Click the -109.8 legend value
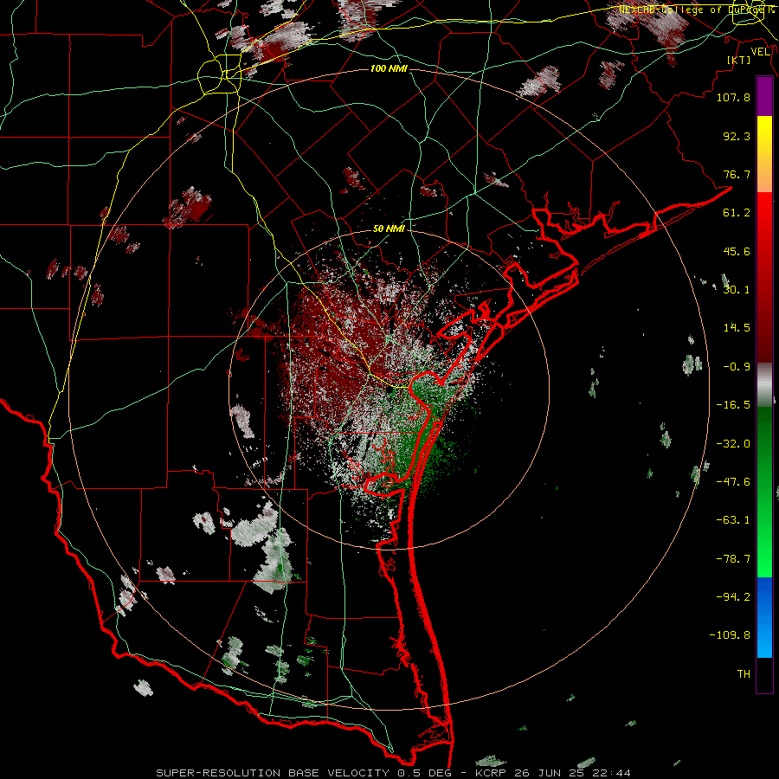The height and width of the screenshot is (779, 779). (x=730, y=635)
